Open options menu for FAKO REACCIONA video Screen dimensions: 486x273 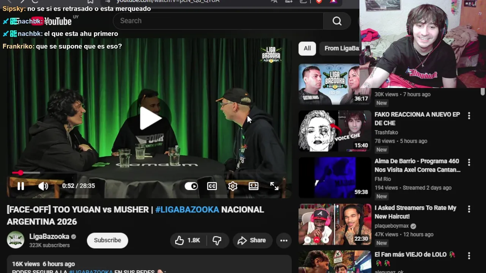[x=469, y=116]
